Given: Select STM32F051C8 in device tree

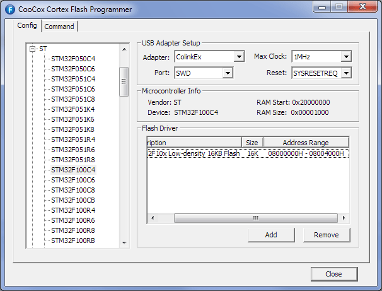Looking at the screenshot, I should coord(73,99).
